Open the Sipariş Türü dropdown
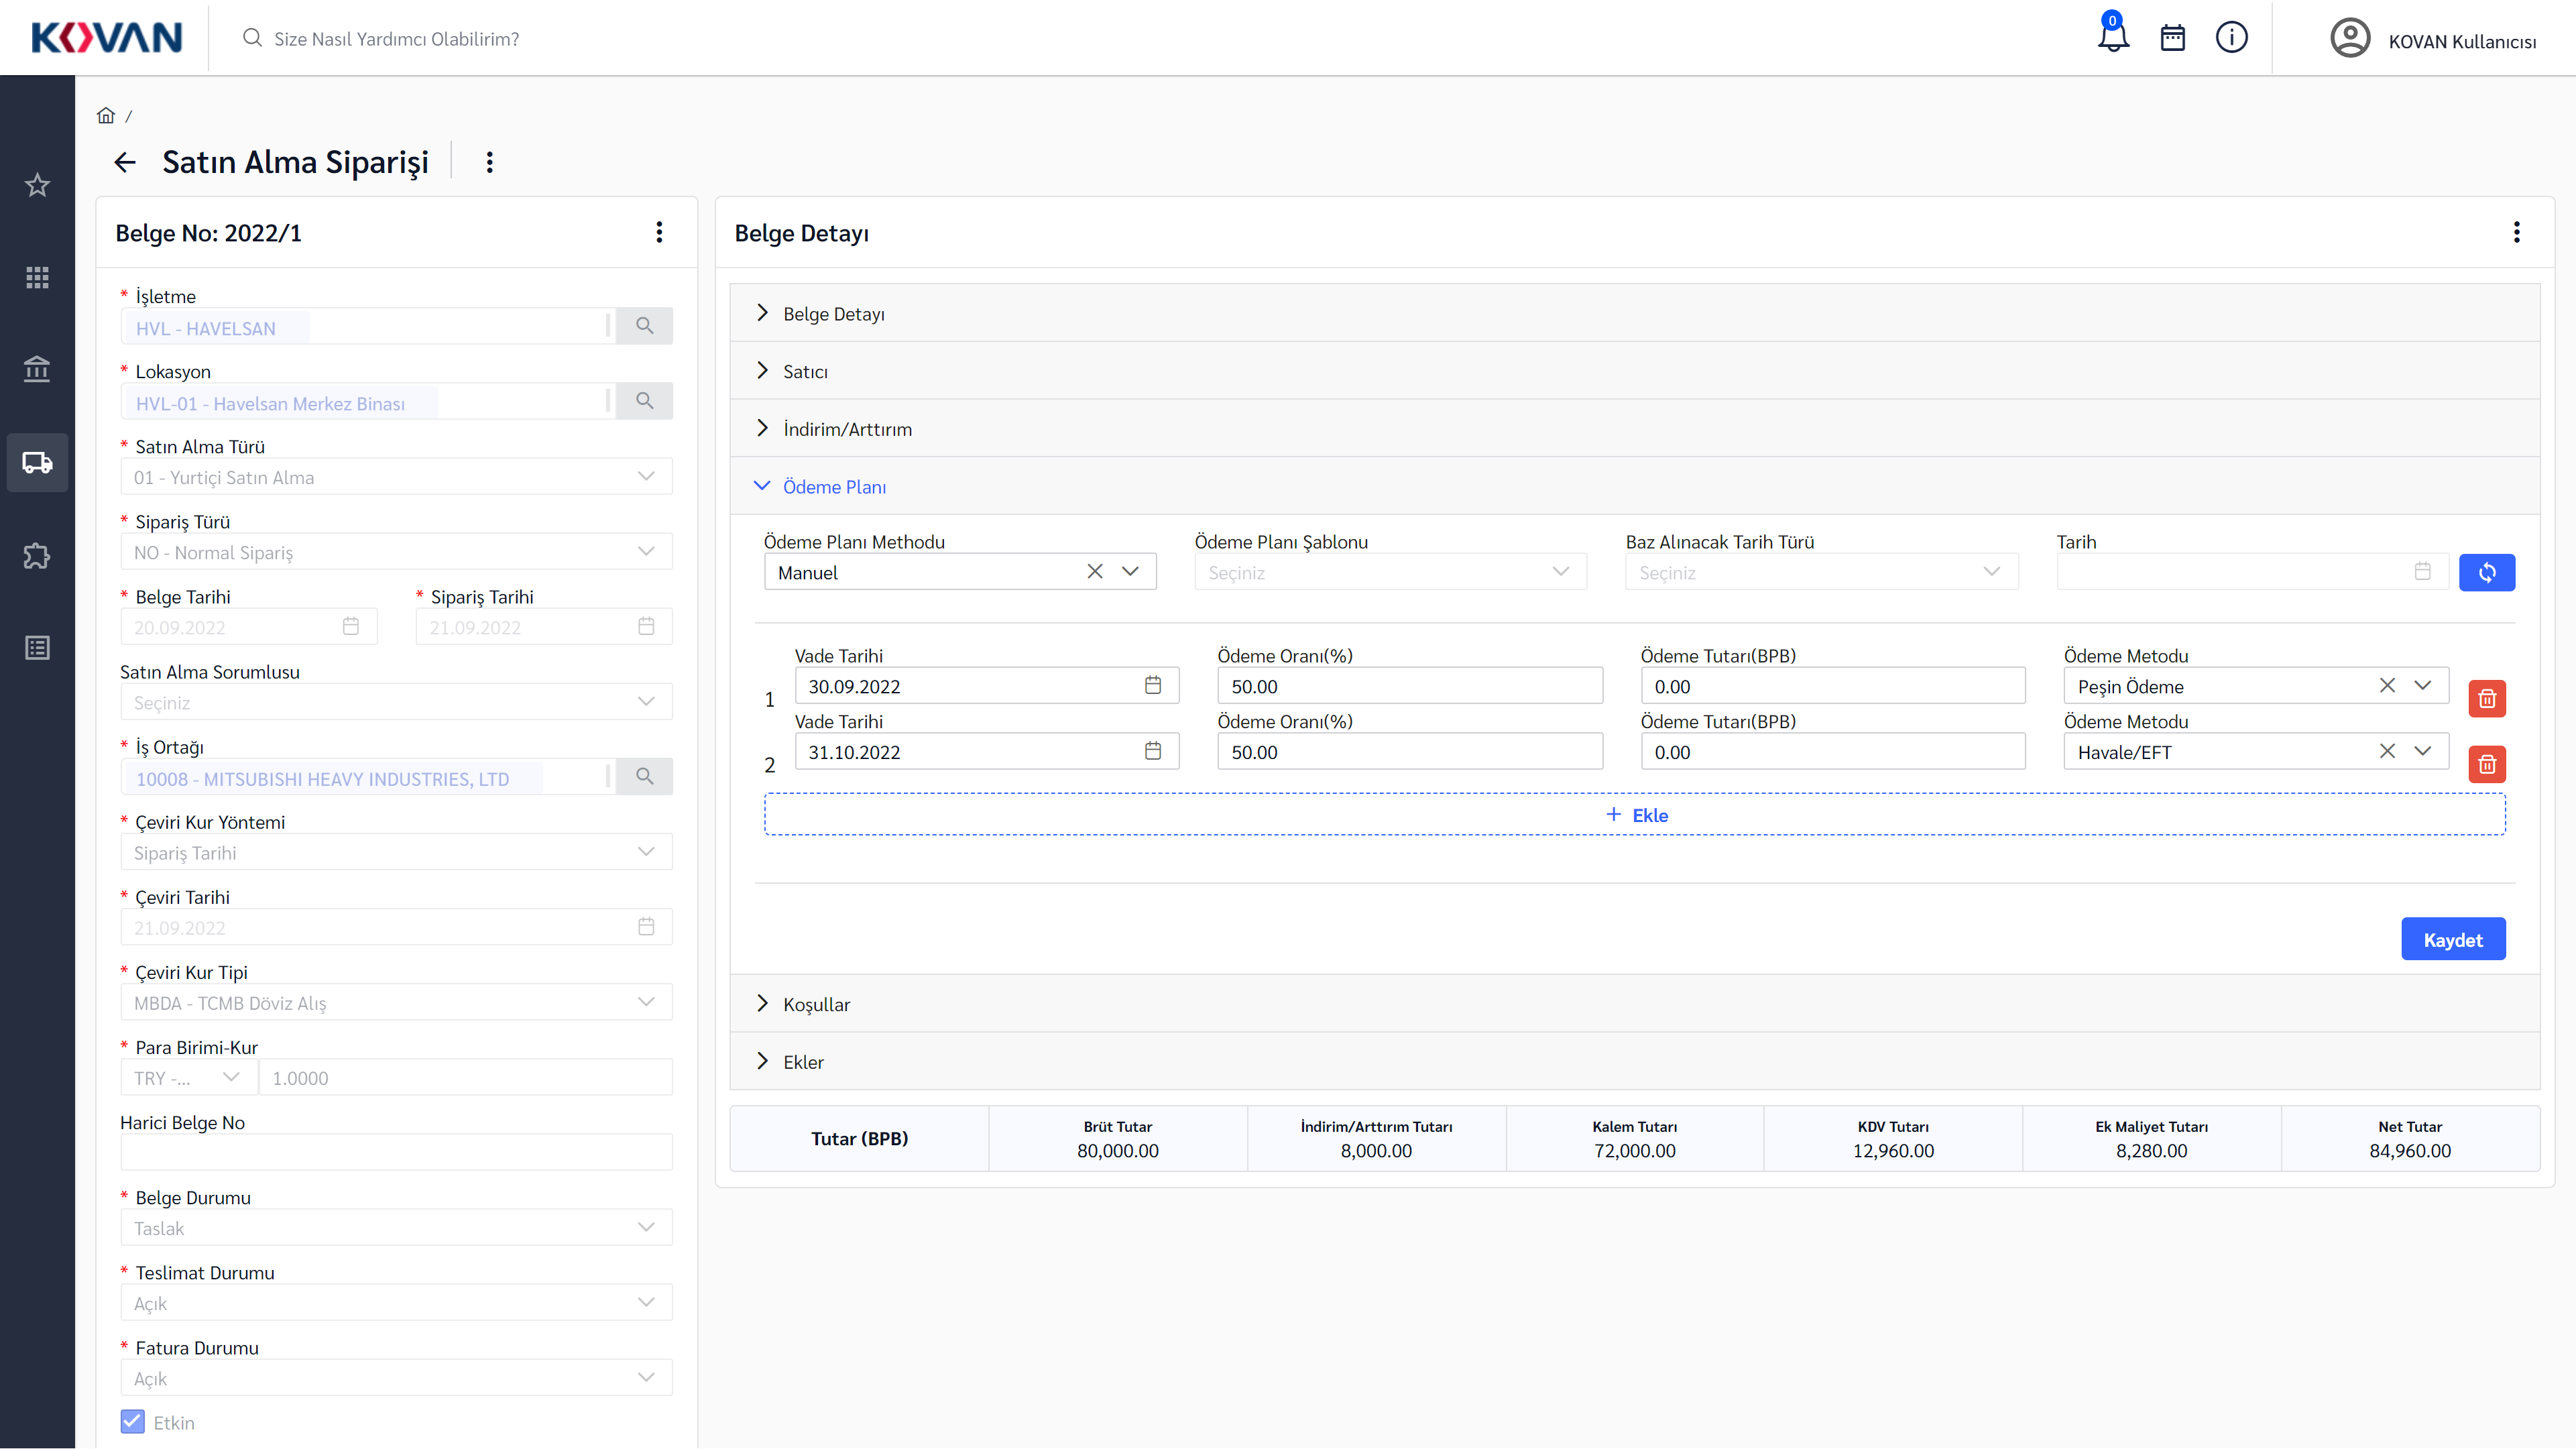 [396, 552]
